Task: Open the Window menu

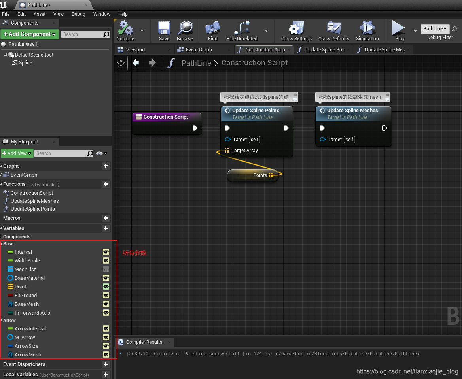Action: coord(102,14)
